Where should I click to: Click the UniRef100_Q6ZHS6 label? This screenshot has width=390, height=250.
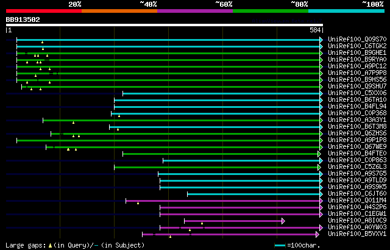(357, 134)
